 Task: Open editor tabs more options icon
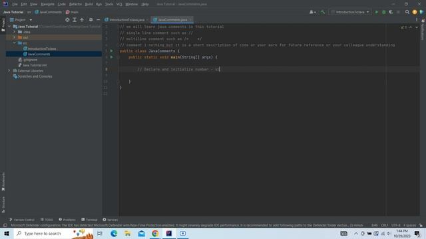click(417, 20)
